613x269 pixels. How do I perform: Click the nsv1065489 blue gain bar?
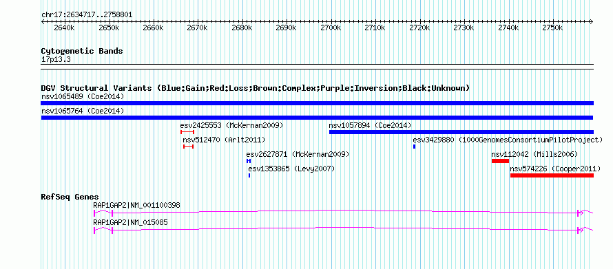coord(317,103)
